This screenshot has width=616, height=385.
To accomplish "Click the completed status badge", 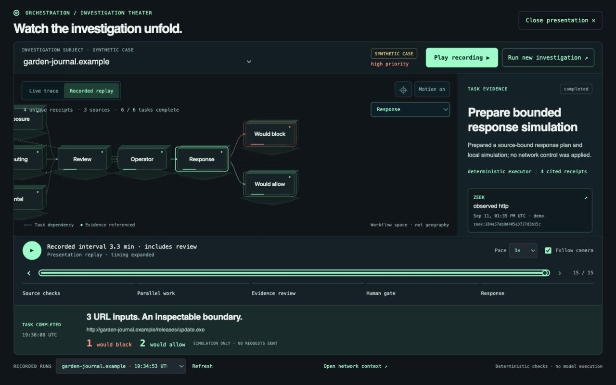I will (576, 89).
